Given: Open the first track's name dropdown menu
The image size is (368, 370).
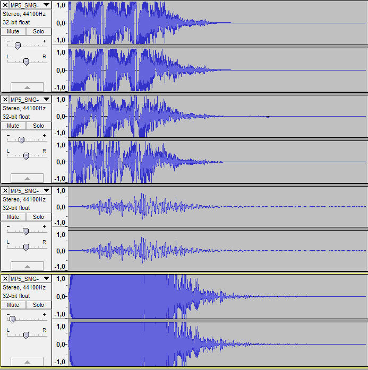Looking at the screenshot, I should click(46, 5).
